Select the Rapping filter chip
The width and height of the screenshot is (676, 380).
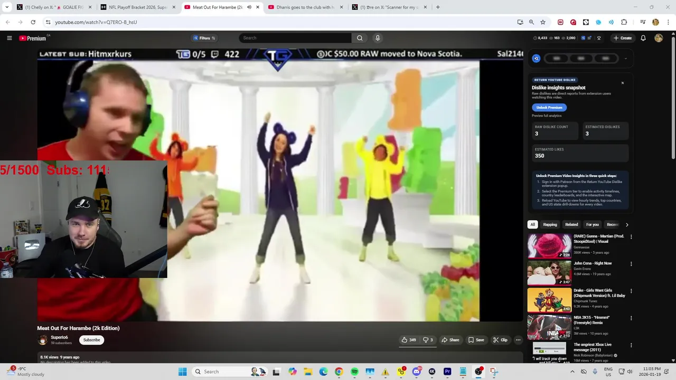tap(550, 224)
